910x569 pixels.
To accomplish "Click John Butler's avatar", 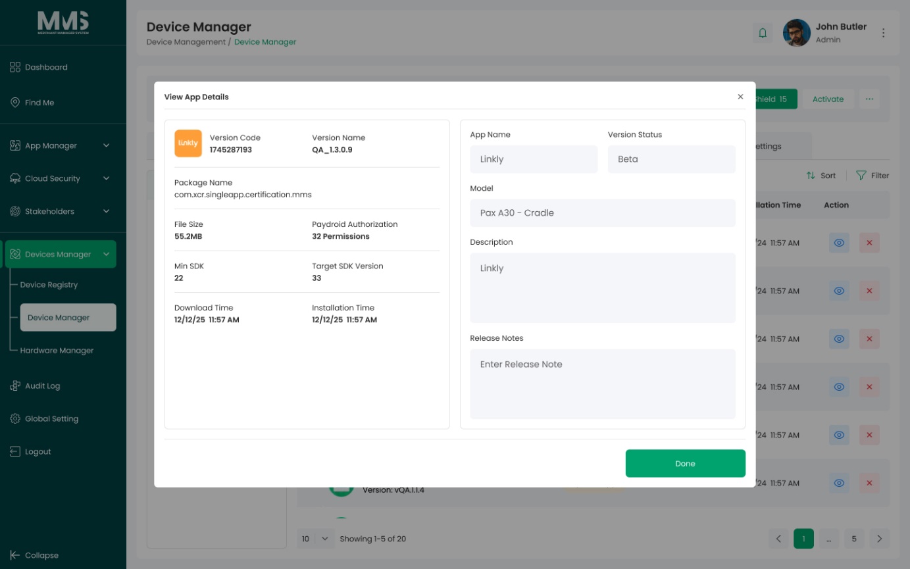I will 796,33.
